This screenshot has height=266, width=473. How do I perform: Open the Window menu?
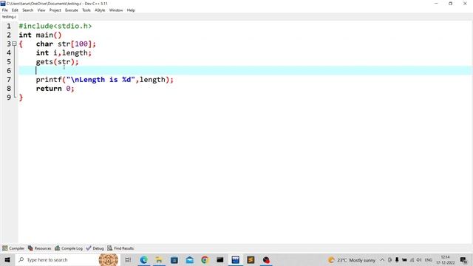(x=116, y=10)
